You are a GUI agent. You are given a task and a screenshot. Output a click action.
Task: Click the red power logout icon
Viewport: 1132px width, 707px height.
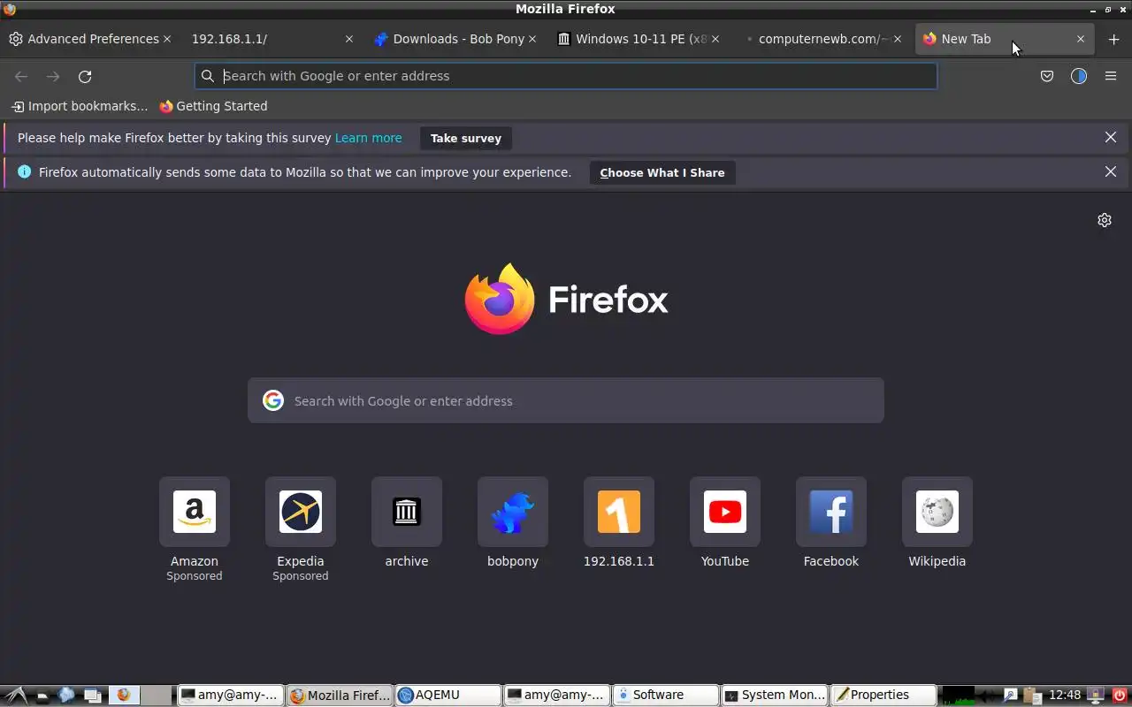[1120, 696]
